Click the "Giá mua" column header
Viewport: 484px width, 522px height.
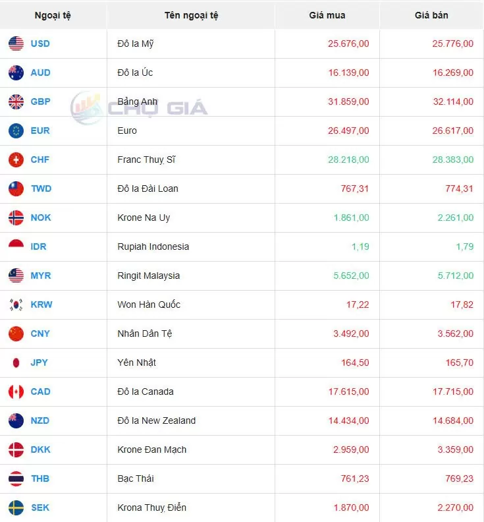(327, 15)
